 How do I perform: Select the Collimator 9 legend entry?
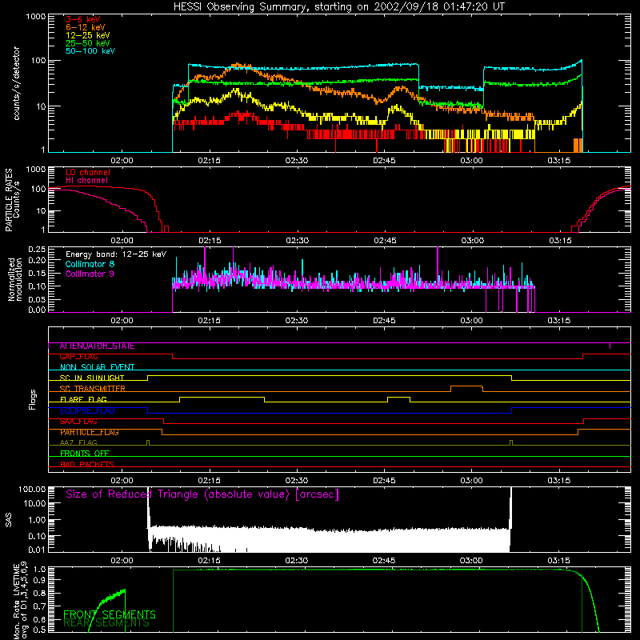coord(90,274)
